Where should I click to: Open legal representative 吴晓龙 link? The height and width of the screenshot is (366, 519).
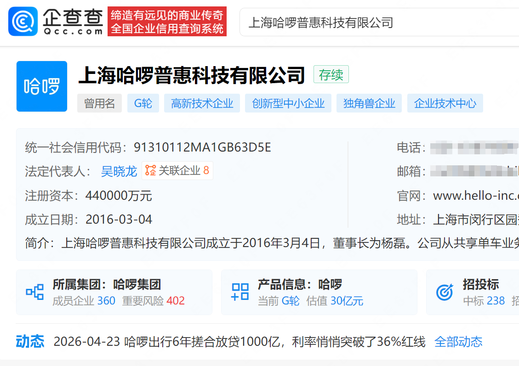[x=119, y=171]
